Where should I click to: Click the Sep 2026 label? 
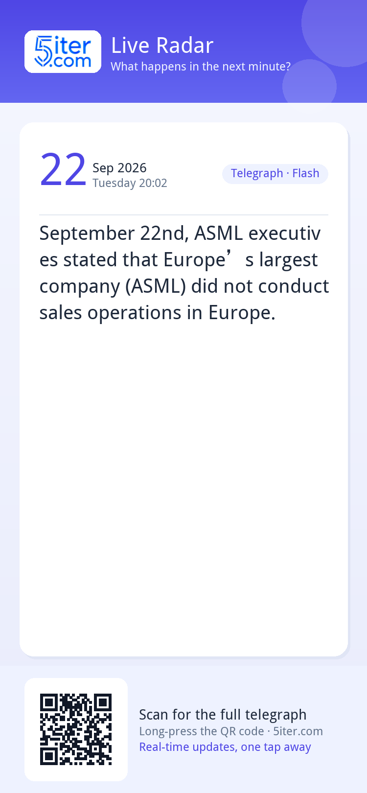pos(119,168)
